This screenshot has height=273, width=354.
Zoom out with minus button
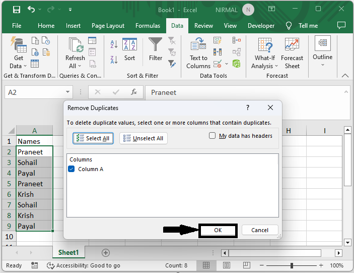click(x=262, y=265)
